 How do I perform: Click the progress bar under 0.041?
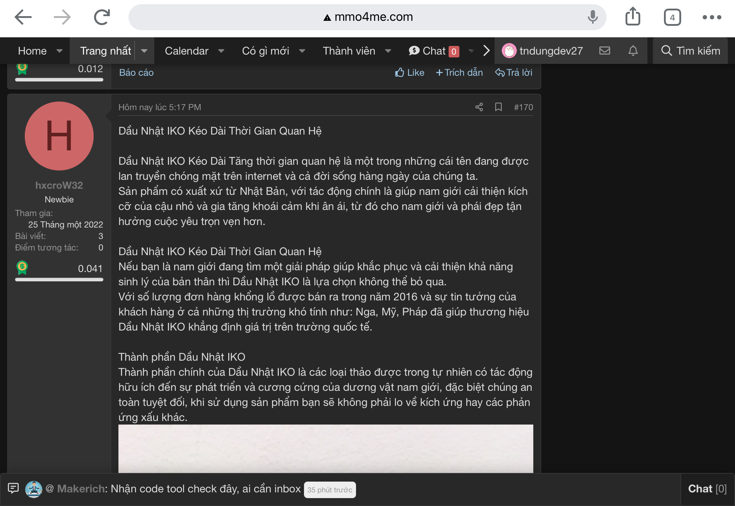(x=59, y=279)
